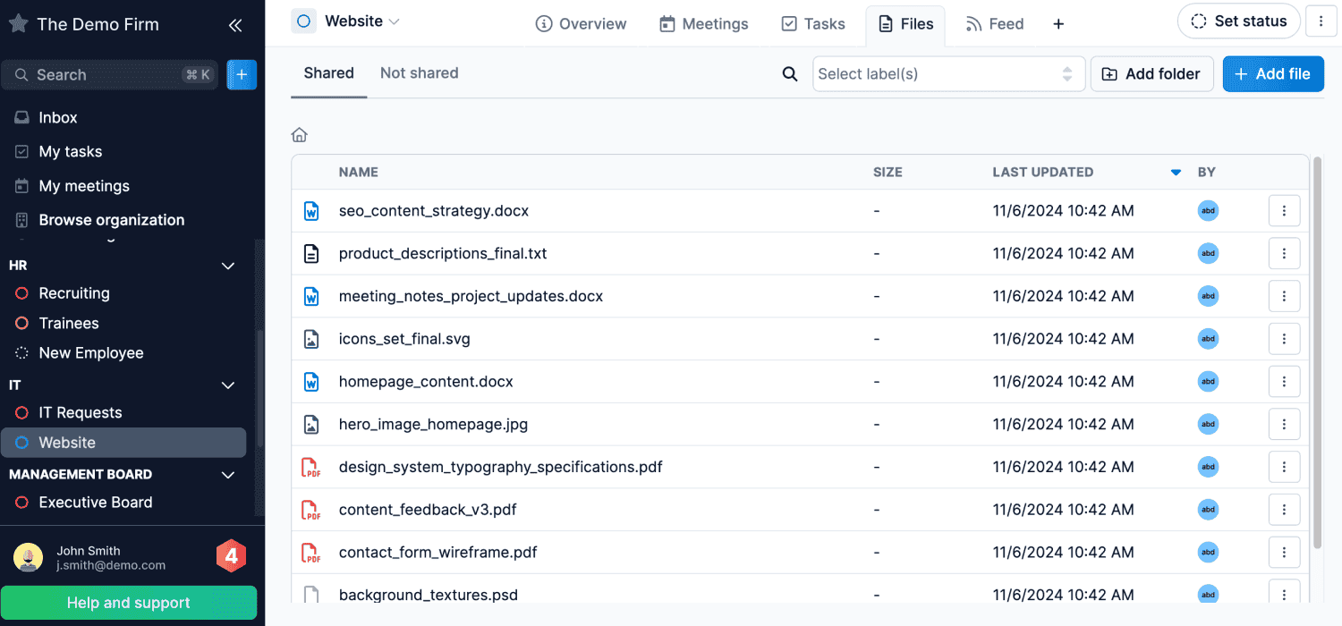This screenshot has width=1342, height=626.
Task: Click the Add folder button
Action: coord(1151,74)
